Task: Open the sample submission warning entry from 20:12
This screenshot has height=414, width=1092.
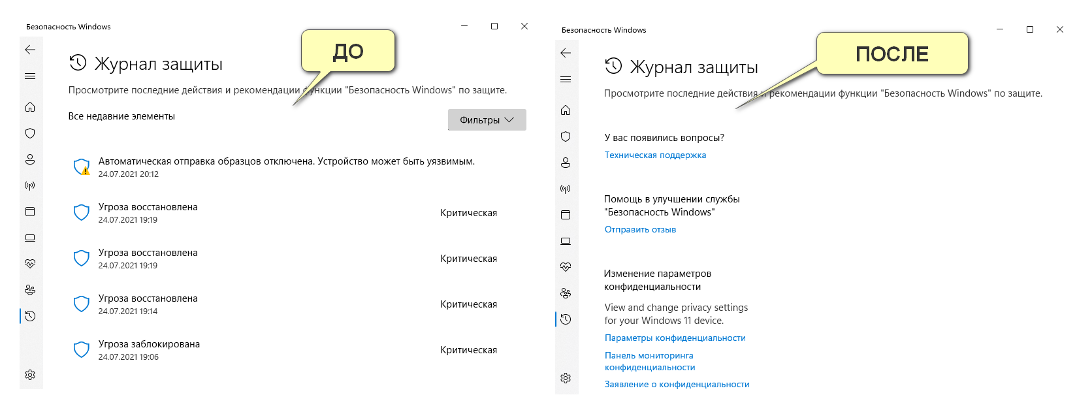Action: 297,167
